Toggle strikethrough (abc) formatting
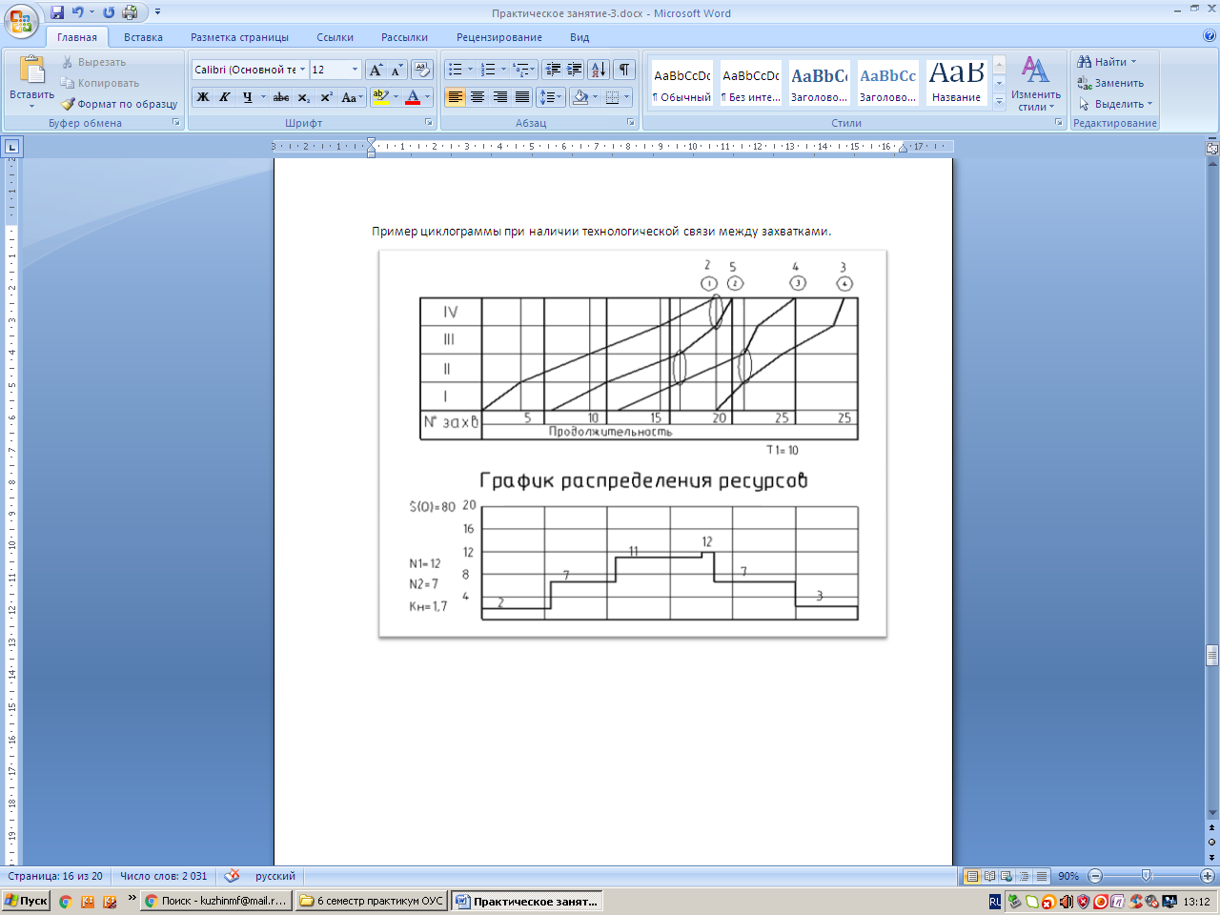1220x915 pixels. pyautogui.click(x=281, y=97)
